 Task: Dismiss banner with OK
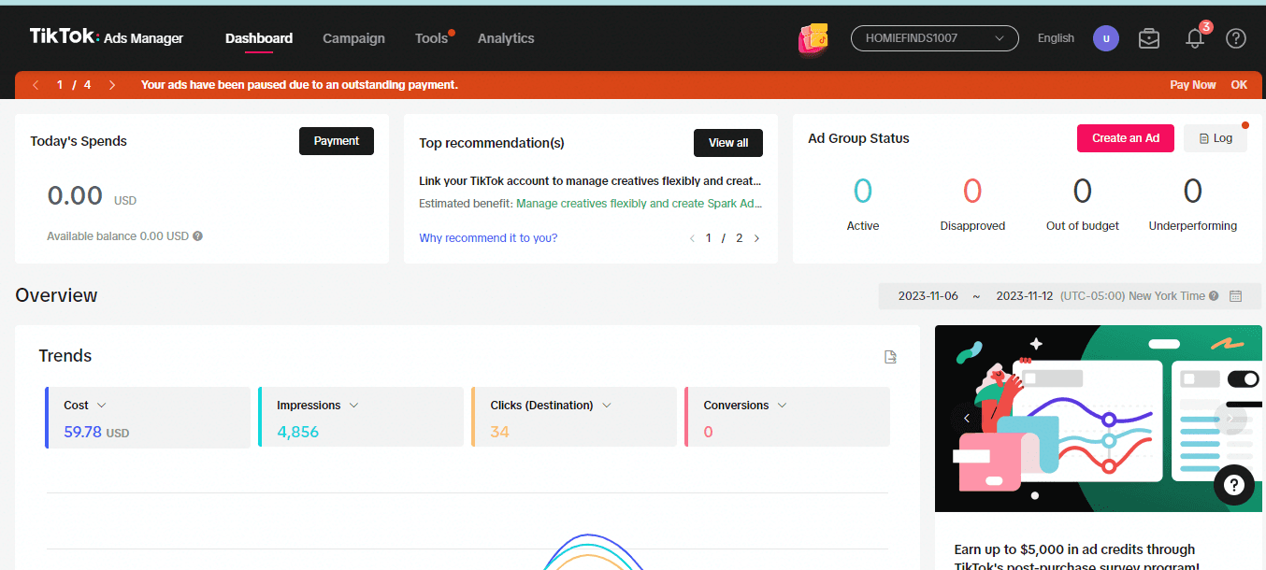1239,85
